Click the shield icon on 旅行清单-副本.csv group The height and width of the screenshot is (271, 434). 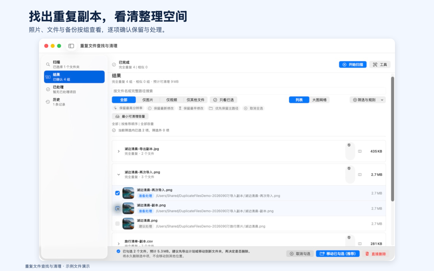click(x=349, y=237)
